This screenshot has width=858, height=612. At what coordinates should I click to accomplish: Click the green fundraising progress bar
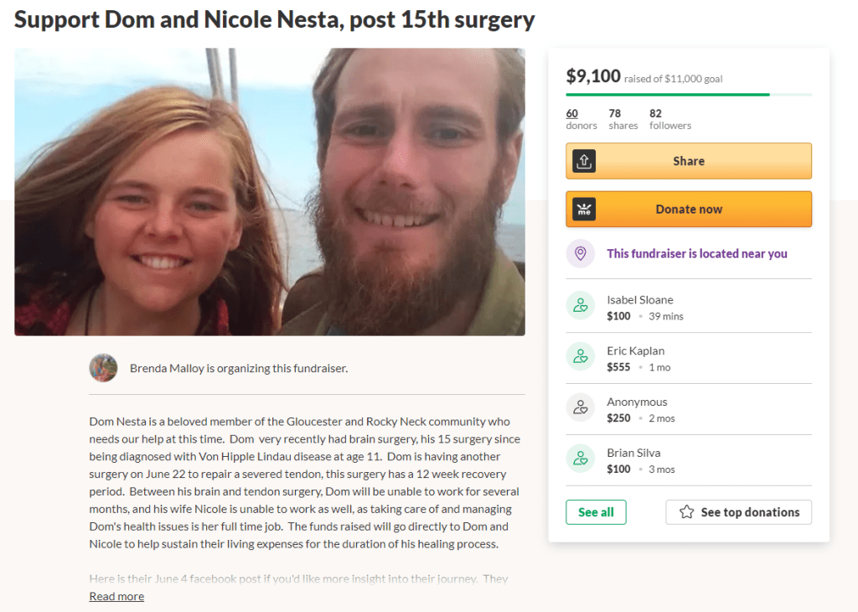[x=668, y=95]
